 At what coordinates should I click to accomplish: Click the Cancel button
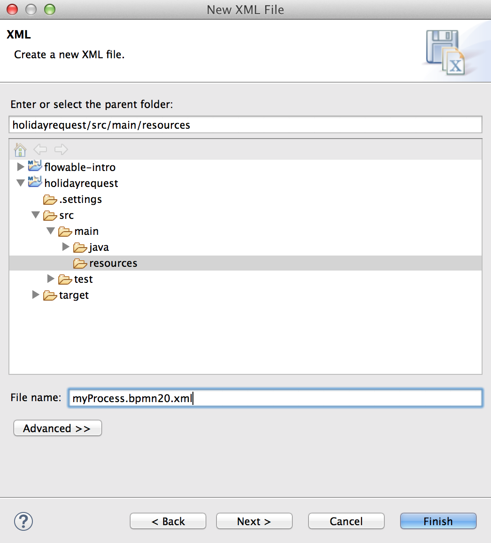point(346,521)
